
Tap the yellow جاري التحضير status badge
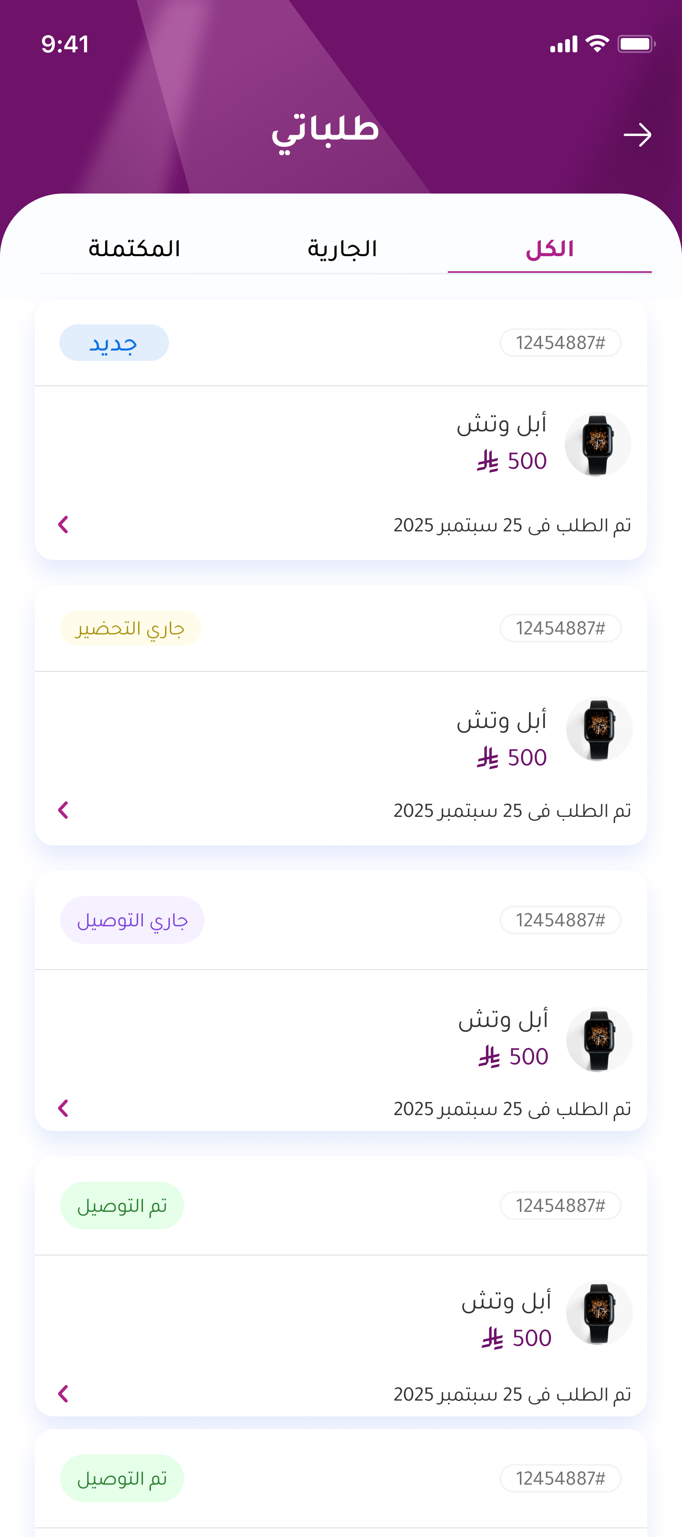click(130, 628)
